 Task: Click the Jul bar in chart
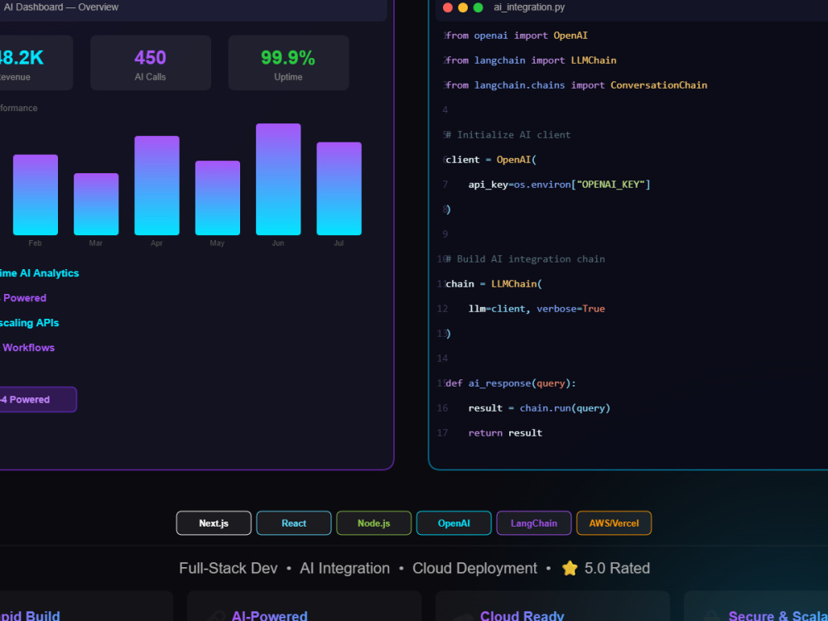pos(339,189)
